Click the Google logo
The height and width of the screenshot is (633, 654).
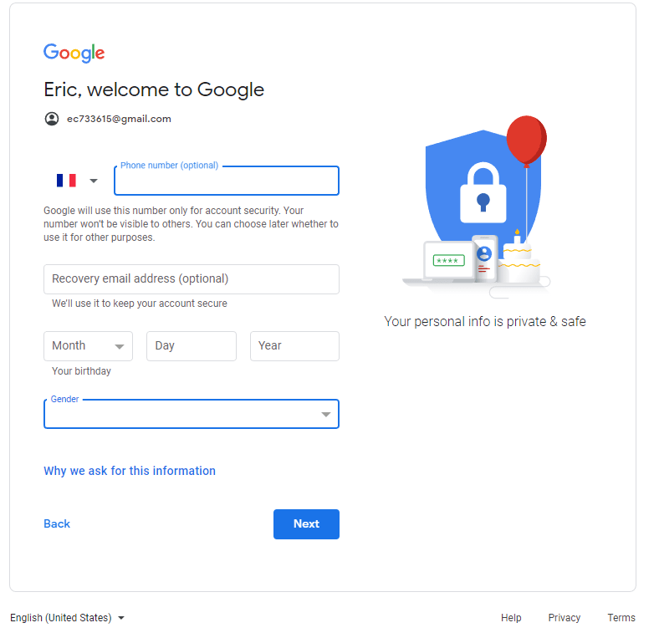74,53
